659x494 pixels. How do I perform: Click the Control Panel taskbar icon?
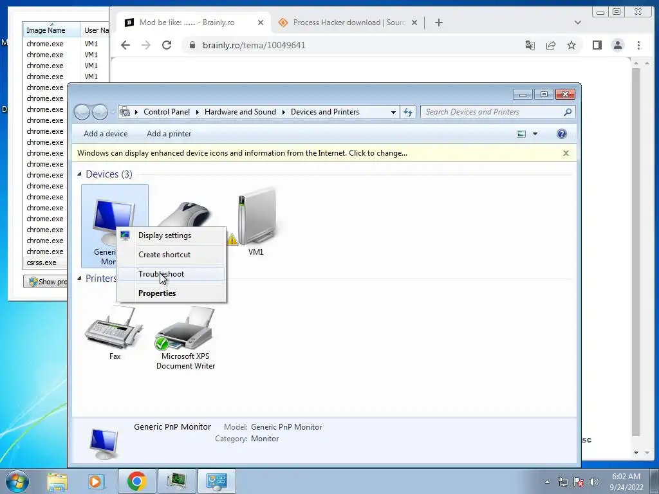tap(216, 481)
